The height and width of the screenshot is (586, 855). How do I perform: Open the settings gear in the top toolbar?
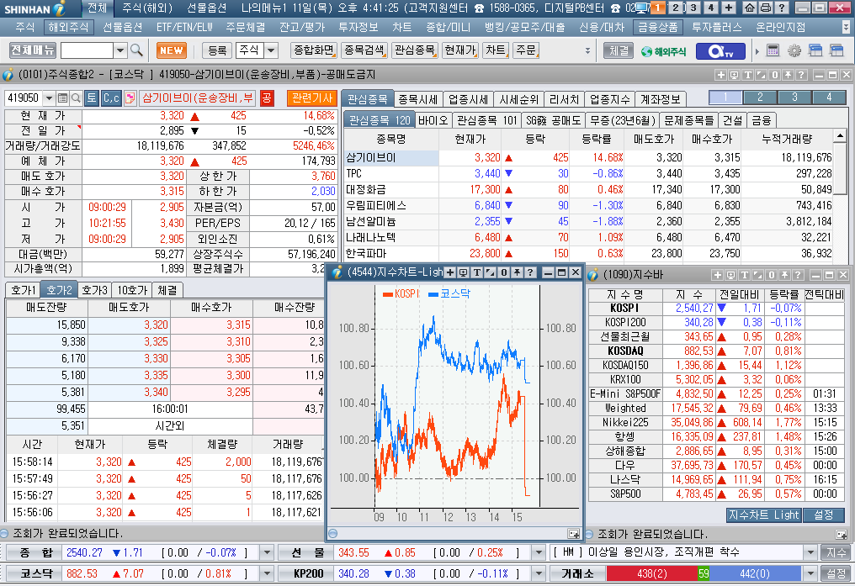pos(794,50)
